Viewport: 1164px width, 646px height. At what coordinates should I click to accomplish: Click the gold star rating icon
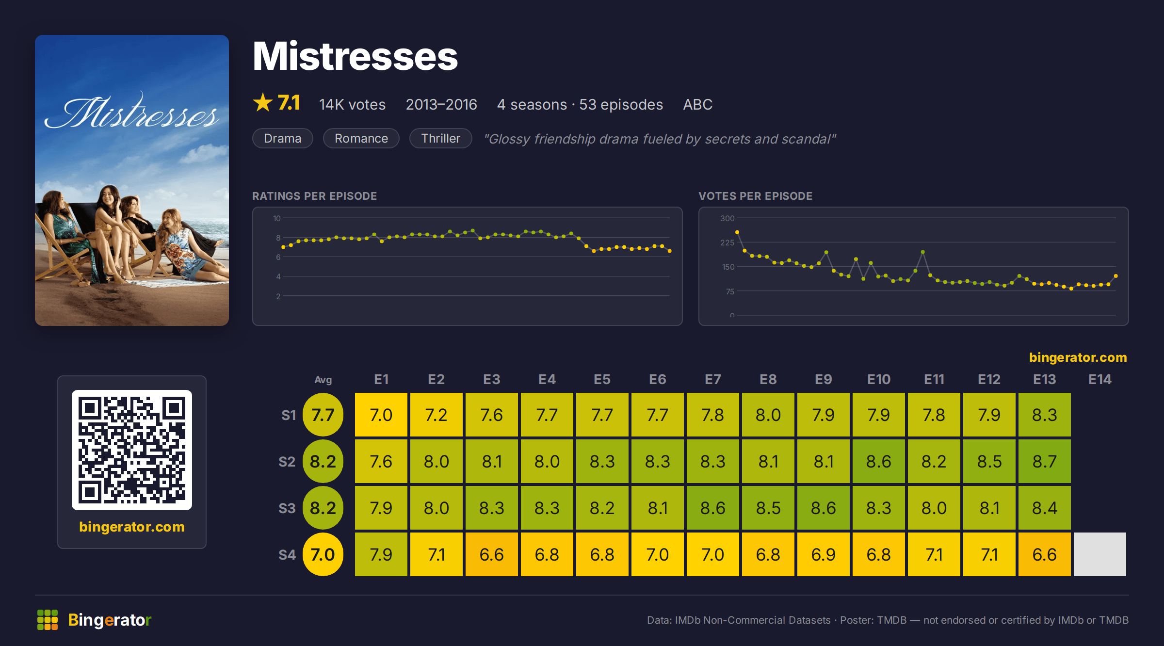click(263, 102)
